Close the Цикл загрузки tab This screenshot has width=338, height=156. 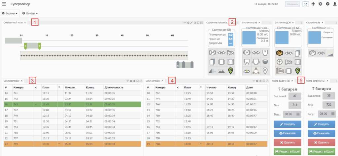(x=162, y=81)
